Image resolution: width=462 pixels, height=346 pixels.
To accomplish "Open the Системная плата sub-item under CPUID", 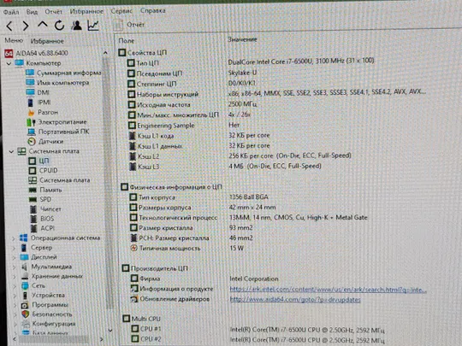I will click(59, 180).
